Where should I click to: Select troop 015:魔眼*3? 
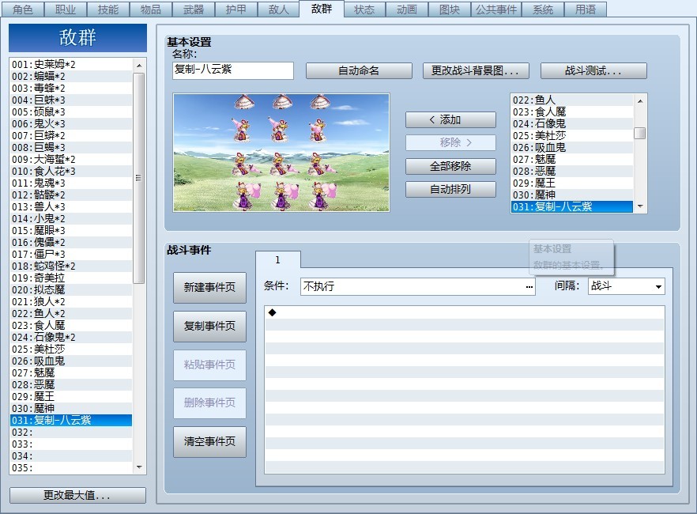71,230
